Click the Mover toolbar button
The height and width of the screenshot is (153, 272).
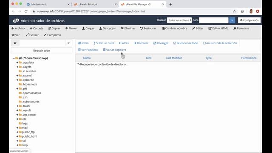71,28
